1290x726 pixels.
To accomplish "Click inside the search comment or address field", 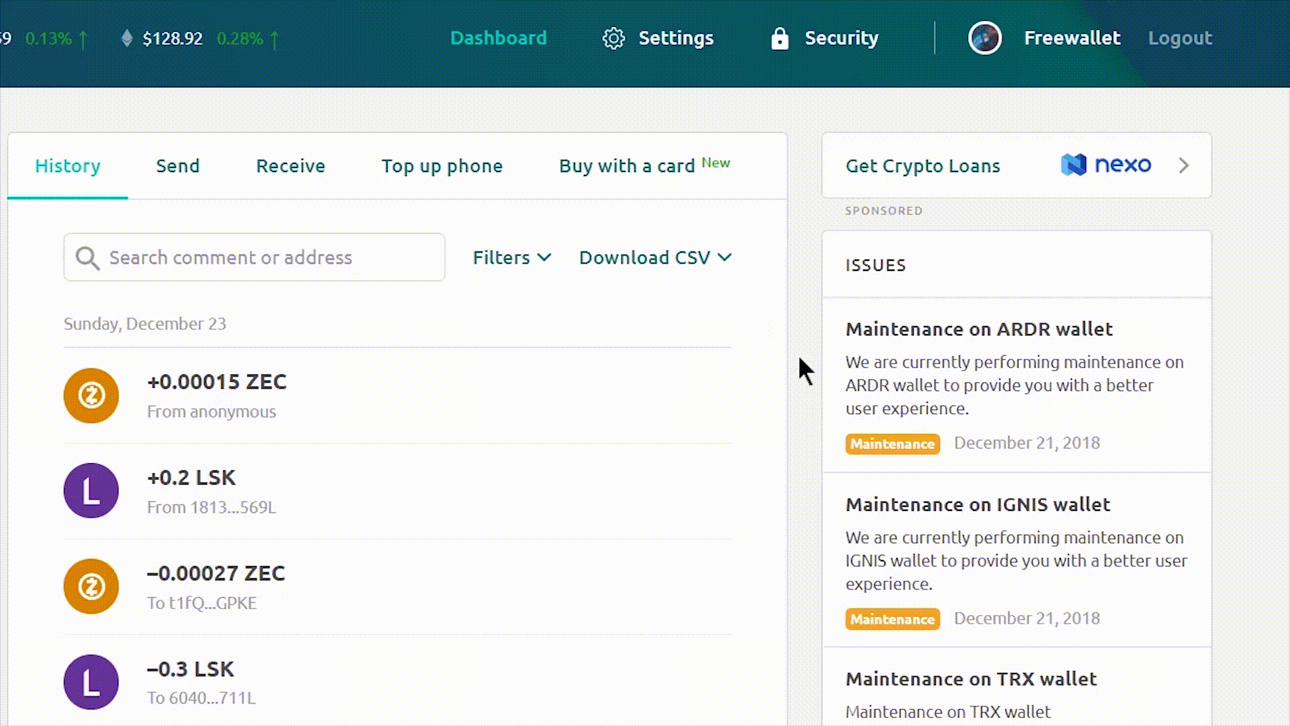I will (254, 257).
